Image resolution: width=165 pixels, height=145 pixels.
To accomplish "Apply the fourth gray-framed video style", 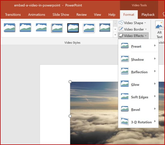I will [57, 28].
